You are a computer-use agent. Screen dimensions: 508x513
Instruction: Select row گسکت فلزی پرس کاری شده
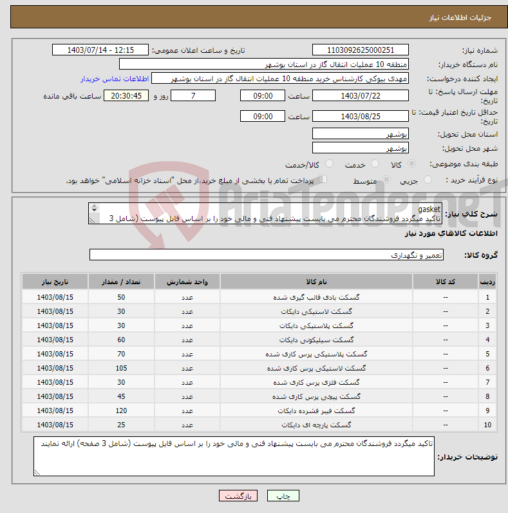[x=259, y=382]
